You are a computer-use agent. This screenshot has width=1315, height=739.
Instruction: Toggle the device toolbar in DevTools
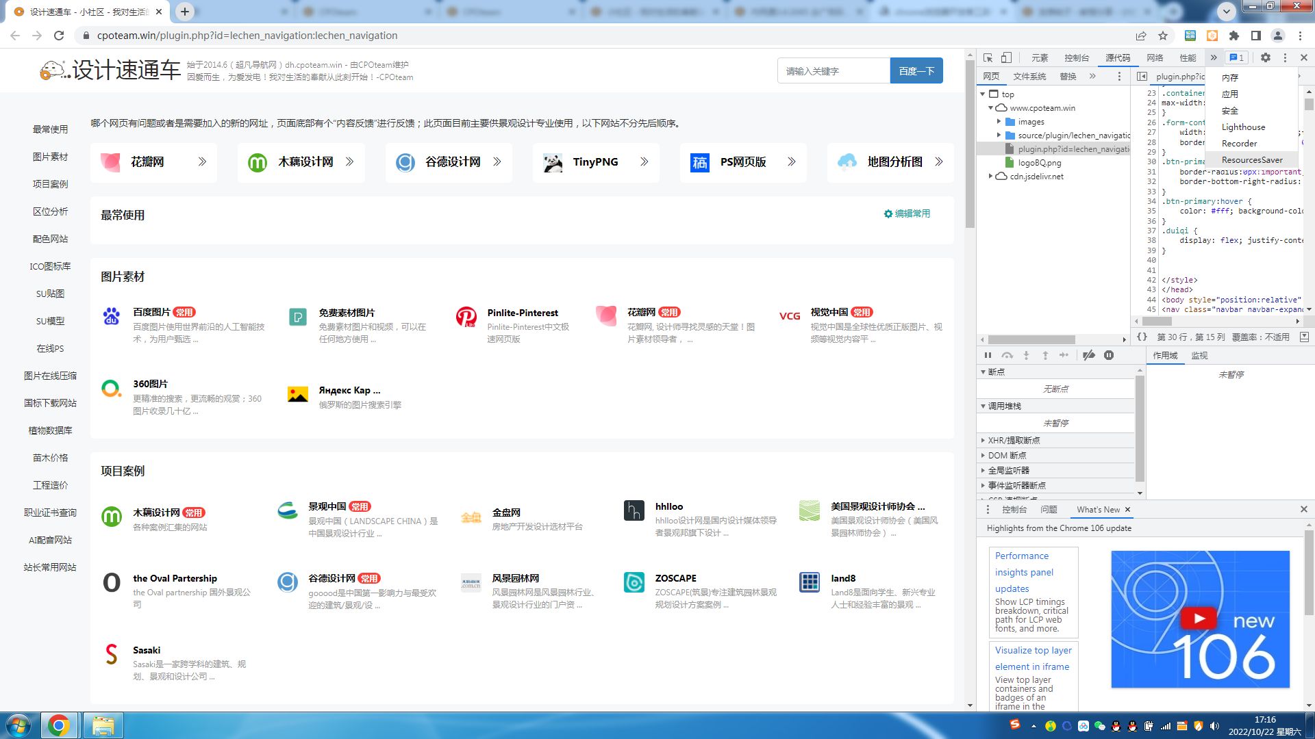coord(1006,57)
